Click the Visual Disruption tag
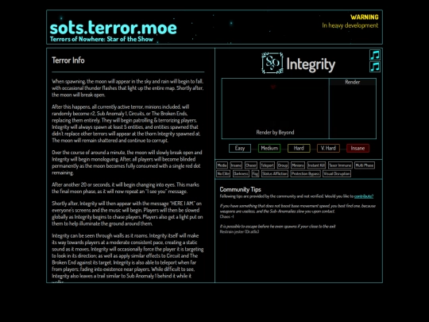The height and width of the screenshot is (322, 429). coord(337,173)
